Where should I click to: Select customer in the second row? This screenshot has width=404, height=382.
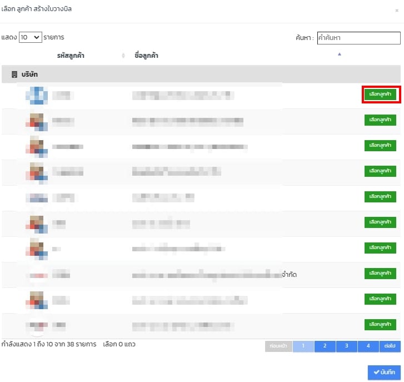click(x=381, y=120)
